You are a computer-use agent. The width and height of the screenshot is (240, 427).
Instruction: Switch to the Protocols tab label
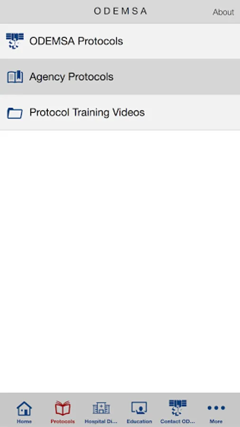[63, 421]
